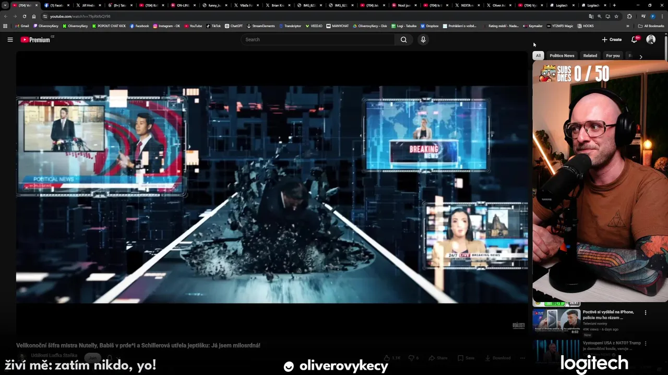Image resolution: width=668 pixels, height=375 pixels.
Task: Reload the current page
Action: click(24, 16)
